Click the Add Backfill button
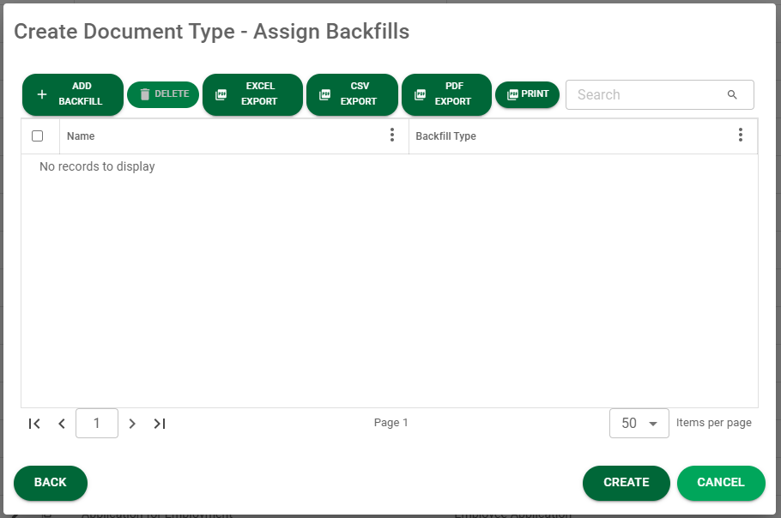Image resolution: width=781 pixels, height=518 pixels. [73, 94]
